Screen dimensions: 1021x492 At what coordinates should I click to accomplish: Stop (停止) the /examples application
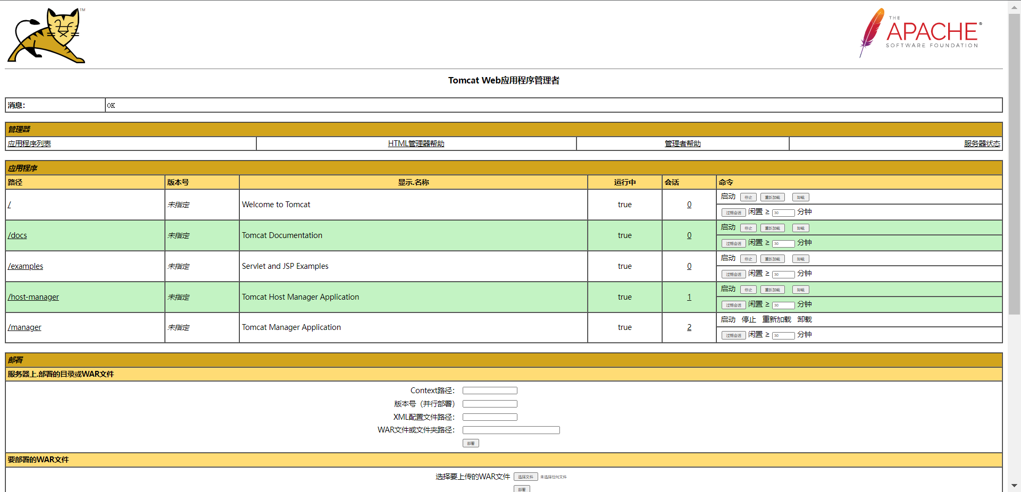(748, 259)
